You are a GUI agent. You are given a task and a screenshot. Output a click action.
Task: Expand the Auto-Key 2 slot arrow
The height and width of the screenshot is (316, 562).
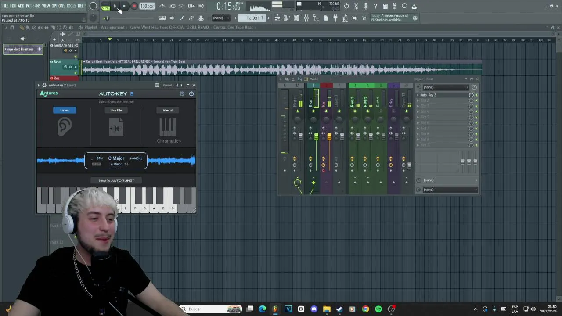(418, 95)
